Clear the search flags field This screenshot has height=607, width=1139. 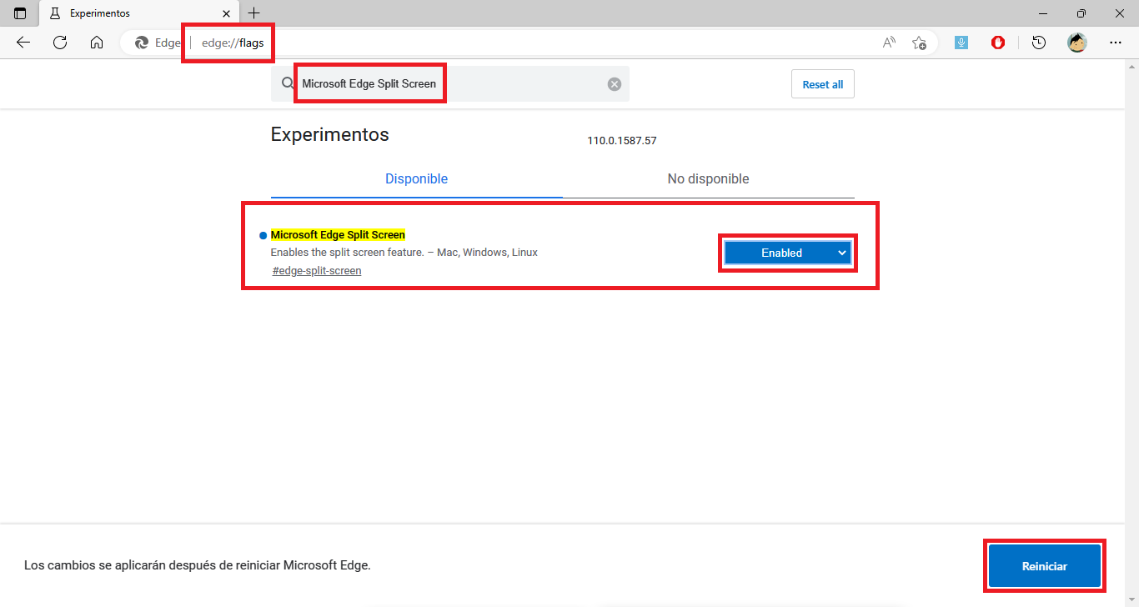point(615,83)
